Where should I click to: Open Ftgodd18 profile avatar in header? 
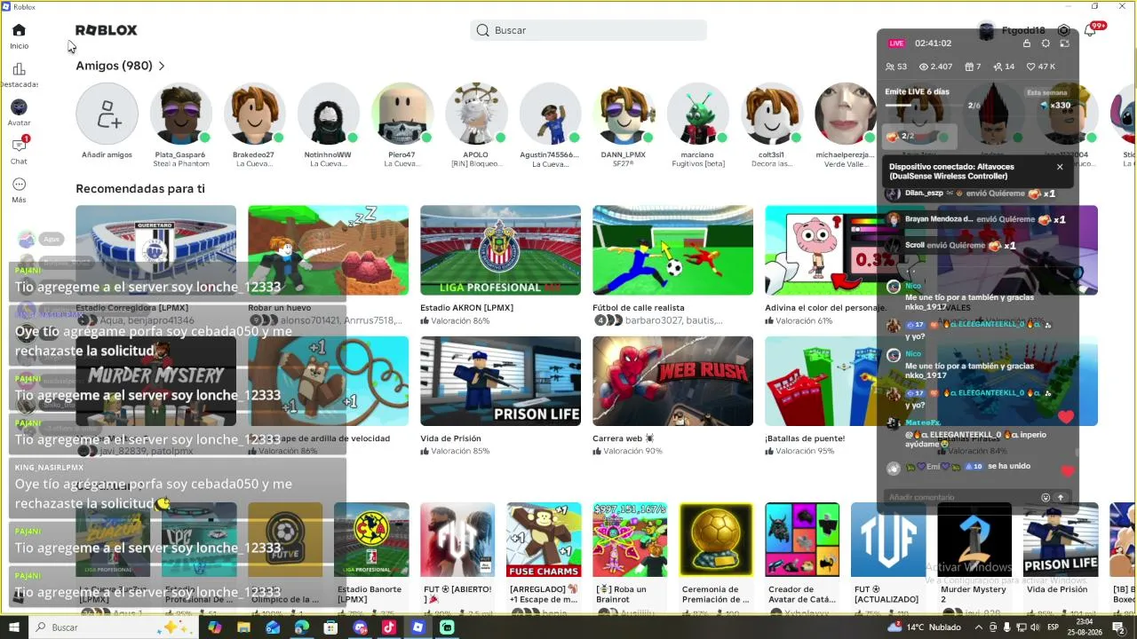(986, 31)
